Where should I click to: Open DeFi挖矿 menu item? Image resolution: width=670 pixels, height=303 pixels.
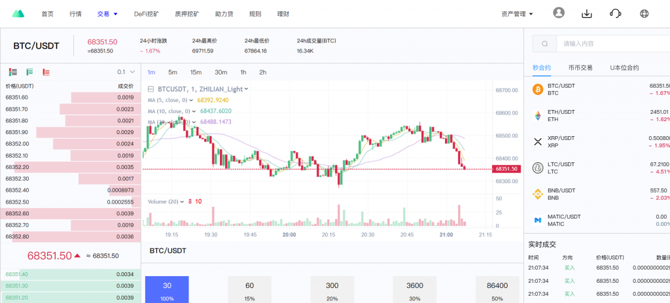pos(147,14)
